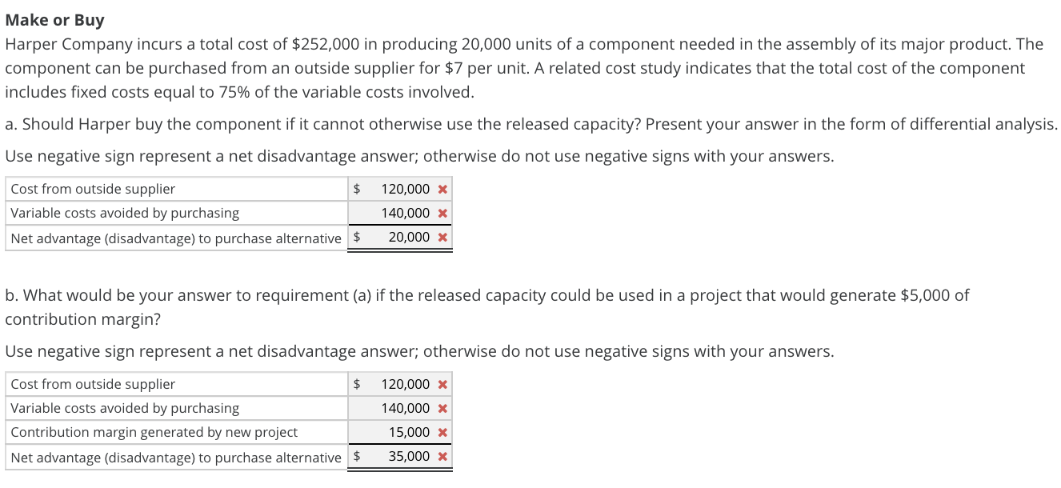
Task: Click red X next to 120,000 in part b
Action: click(x=442, y=383)
